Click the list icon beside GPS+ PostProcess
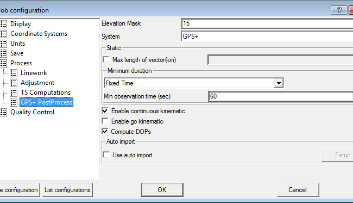 [14, 102]
